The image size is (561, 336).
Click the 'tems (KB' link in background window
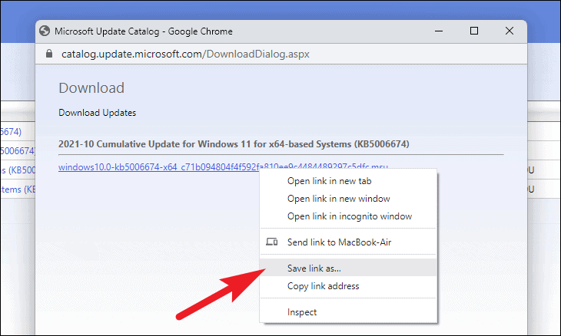pos(18,189)
